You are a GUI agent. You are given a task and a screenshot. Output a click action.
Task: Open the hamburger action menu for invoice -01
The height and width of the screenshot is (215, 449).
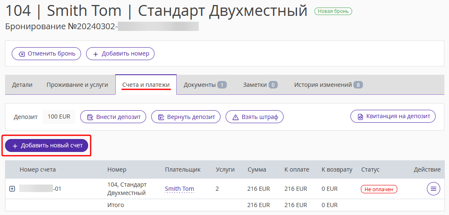(433, 189)
